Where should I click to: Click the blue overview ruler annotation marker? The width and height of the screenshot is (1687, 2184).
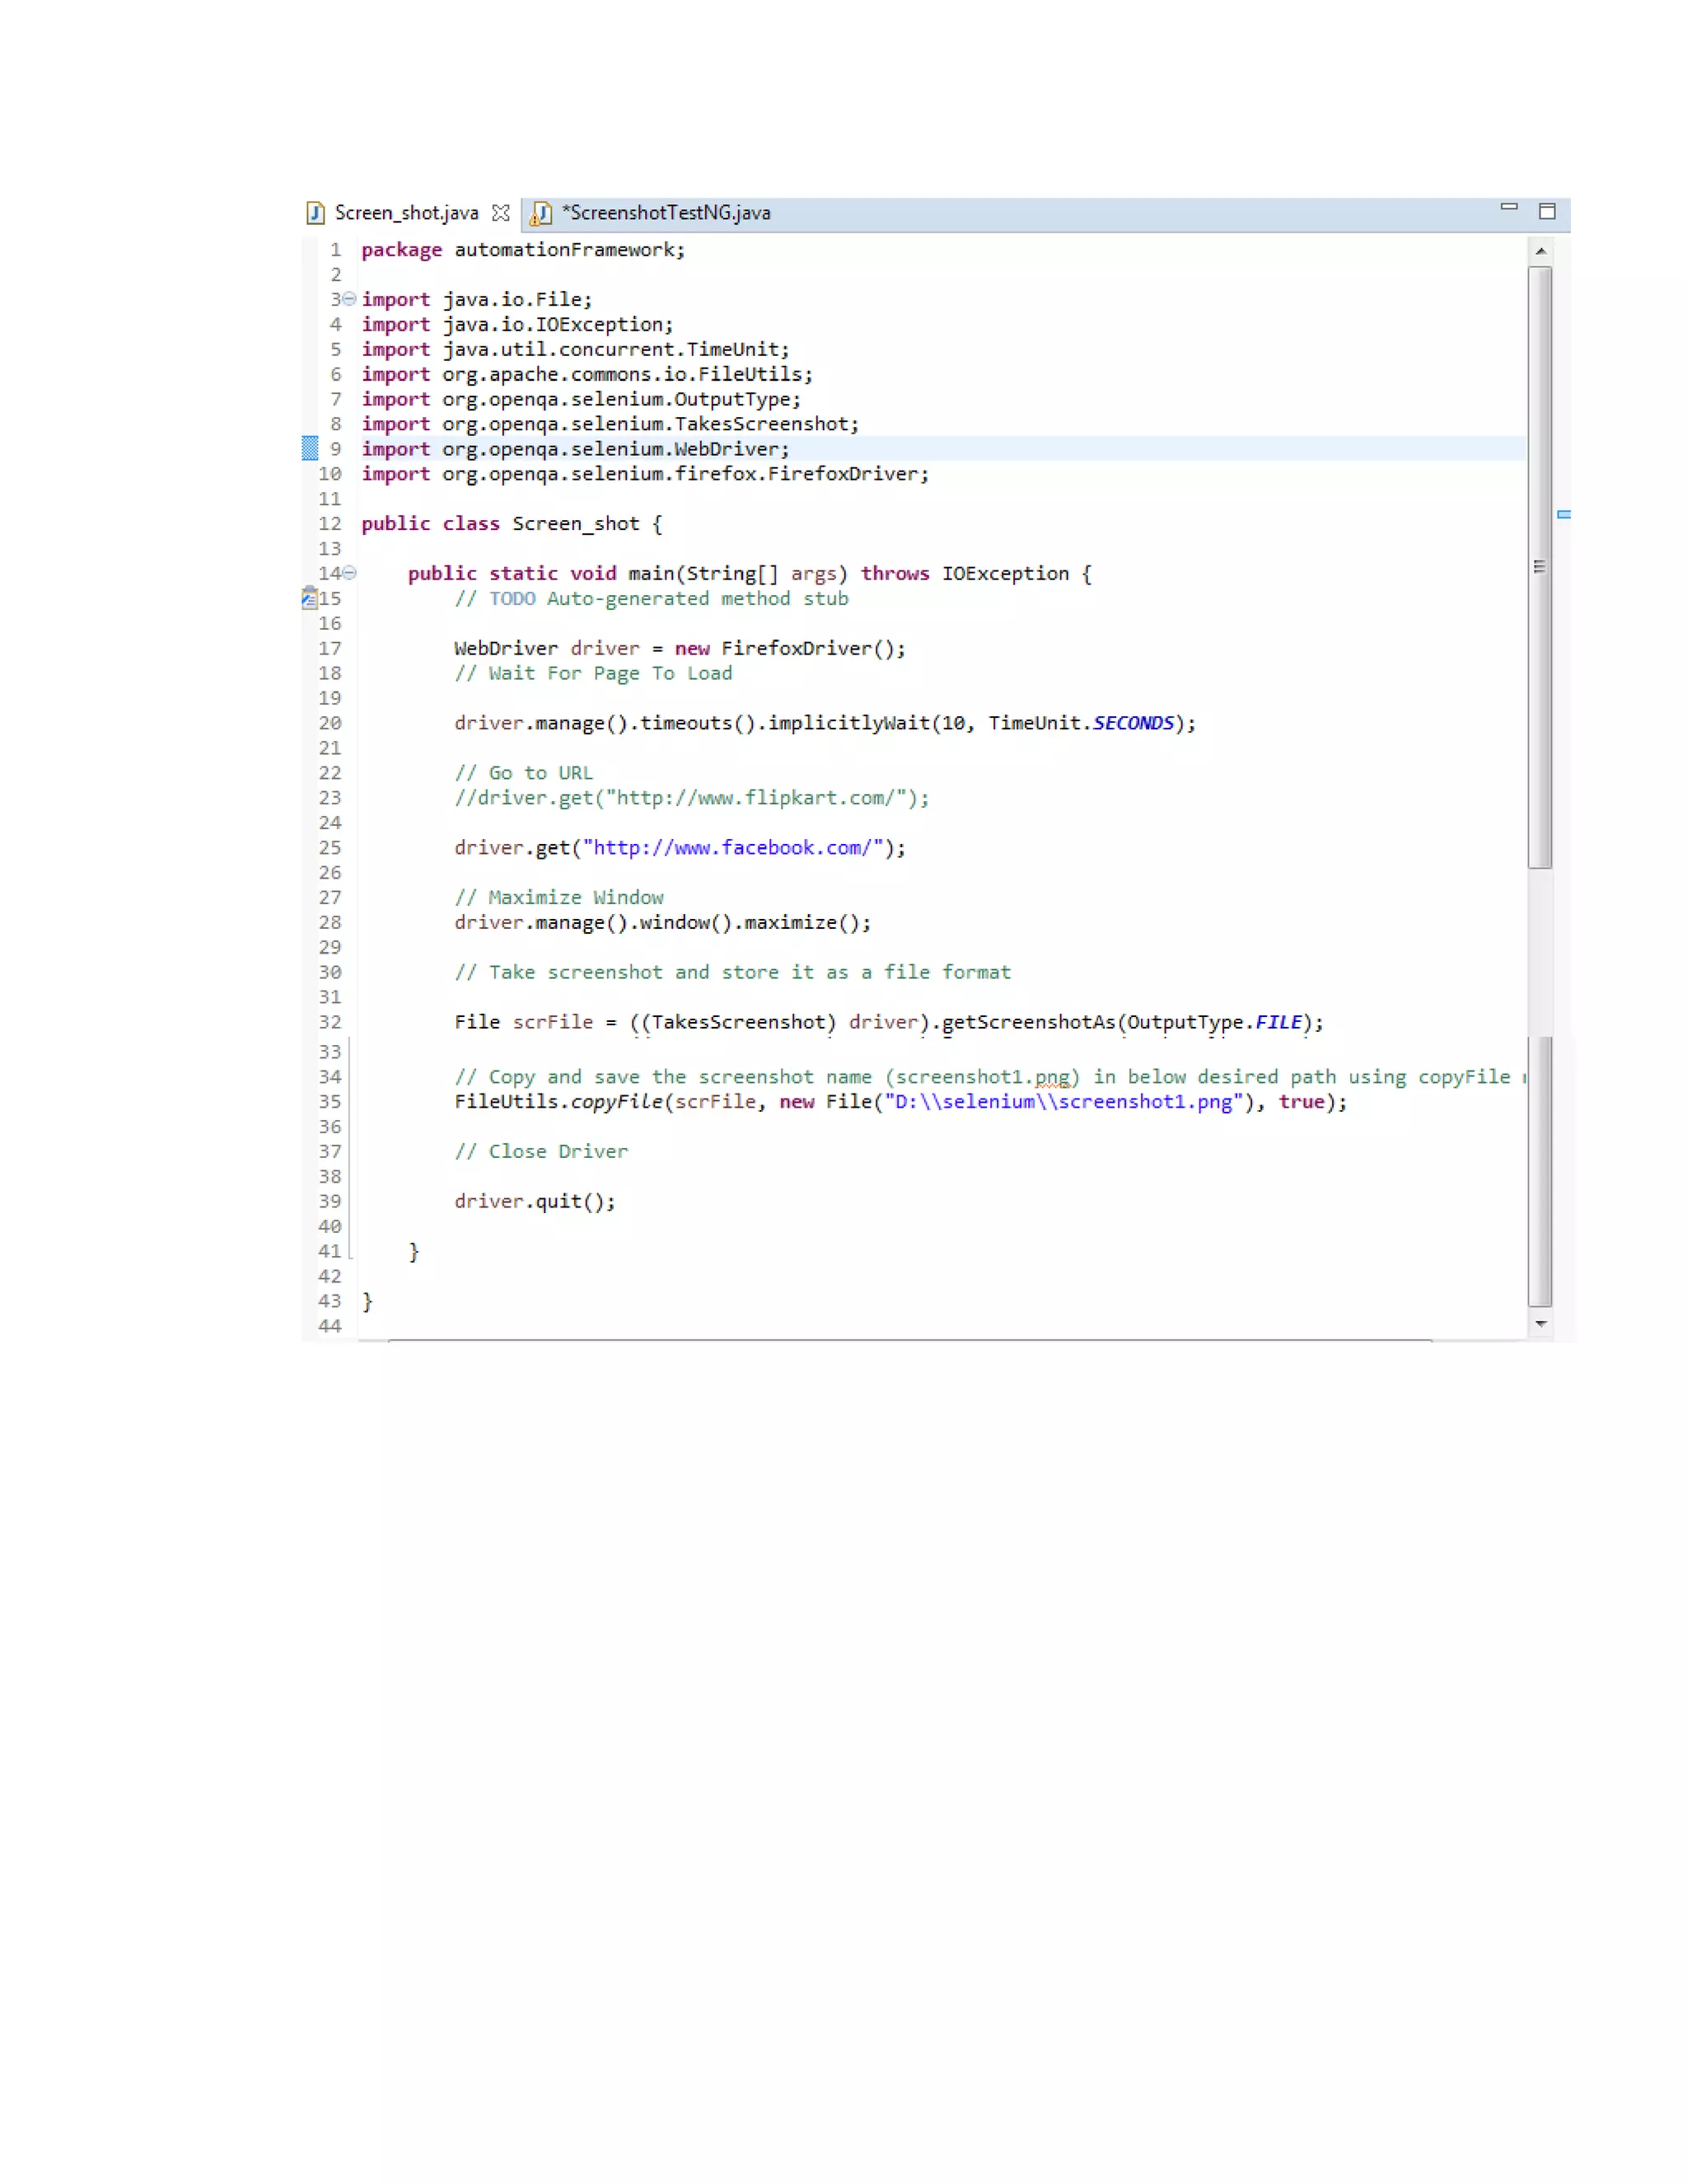[1564, 514]
